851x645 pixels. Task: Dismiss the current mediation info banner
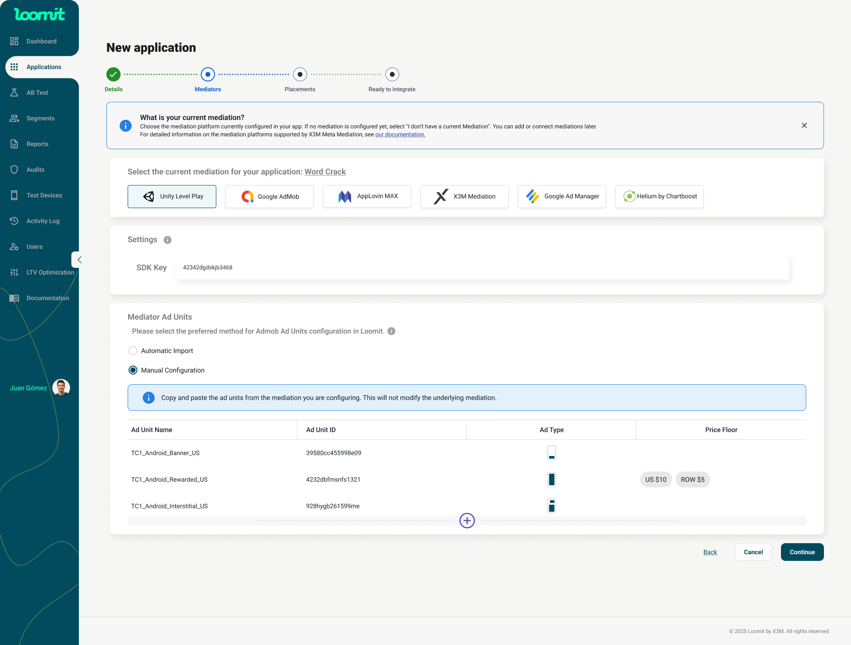804,126
